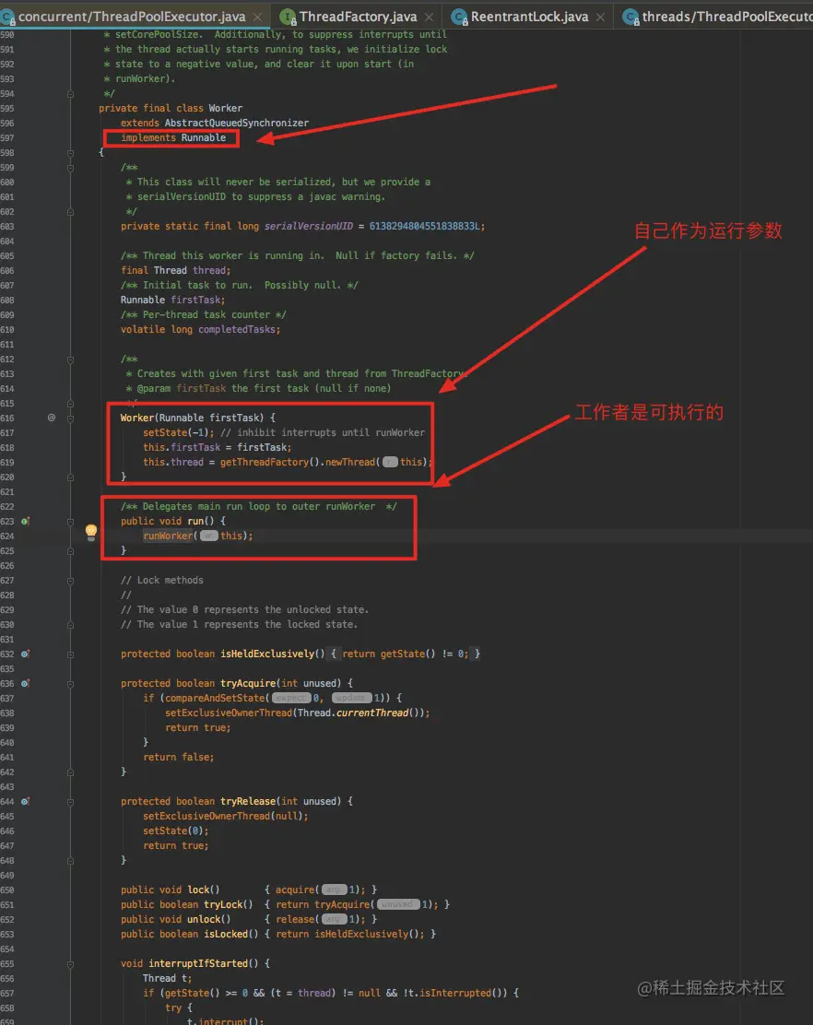This screenshot has width=813, height=1025.
Task: Click the 'unlock()' method name
Action: click(x=208, y=919)
